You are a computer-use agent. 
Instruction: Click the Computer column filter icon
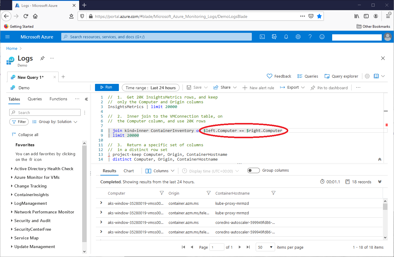(162, 193)
